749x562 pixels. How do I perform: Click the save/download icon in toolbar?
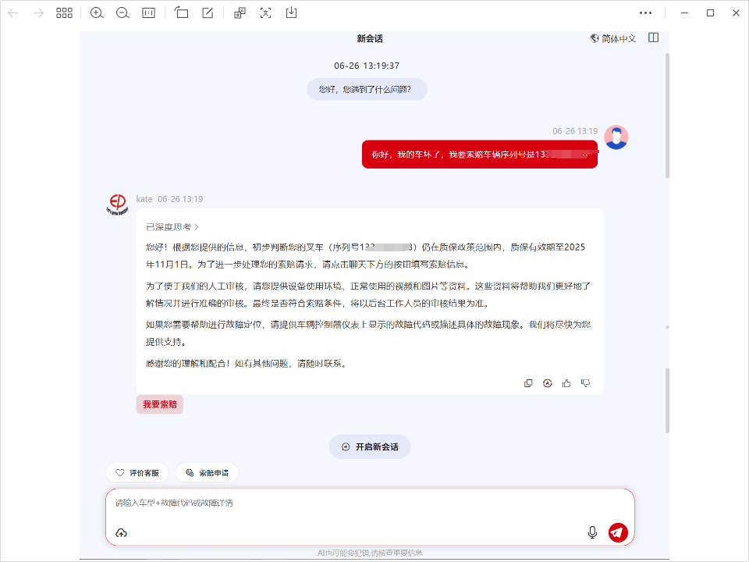click(x=291, y=13)
